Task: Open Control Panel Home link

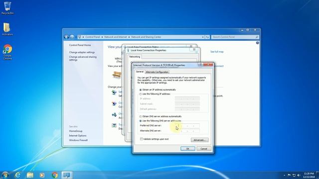Action: [x=80, y=45]
